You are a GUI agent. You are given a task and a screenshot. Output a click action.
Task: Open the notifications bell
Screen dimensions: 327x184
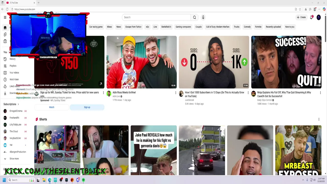point(311,17)
